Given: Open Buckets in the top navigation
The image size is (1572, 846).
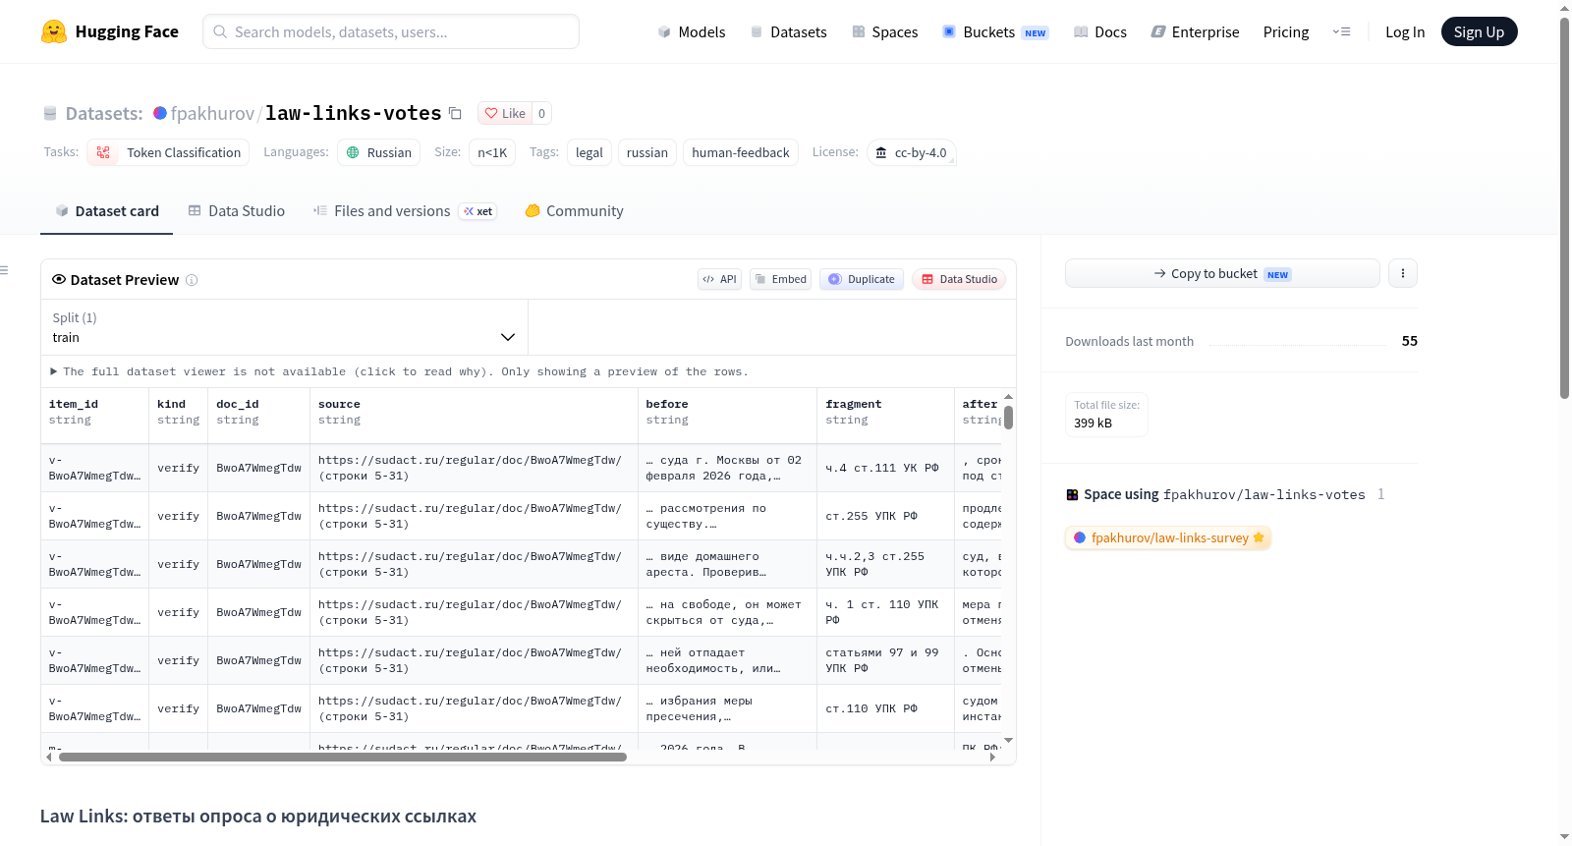Looking at the screenshot, I should [x=995, y=31].
